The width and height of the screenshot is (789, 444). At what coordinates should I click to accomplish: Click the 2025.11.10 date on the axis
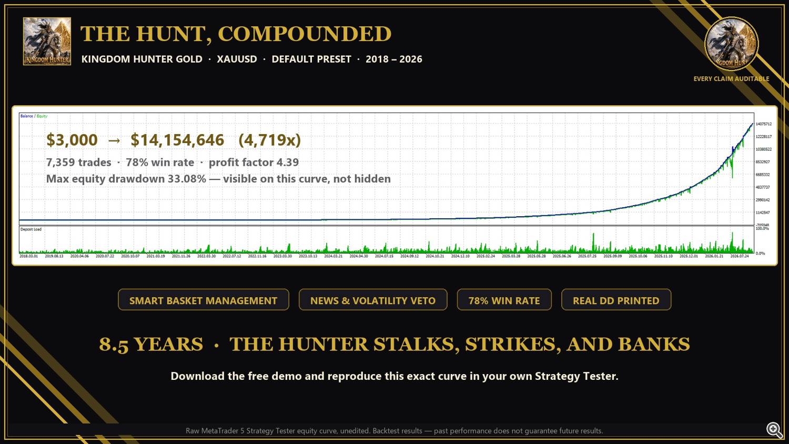[x=663, y=256]
